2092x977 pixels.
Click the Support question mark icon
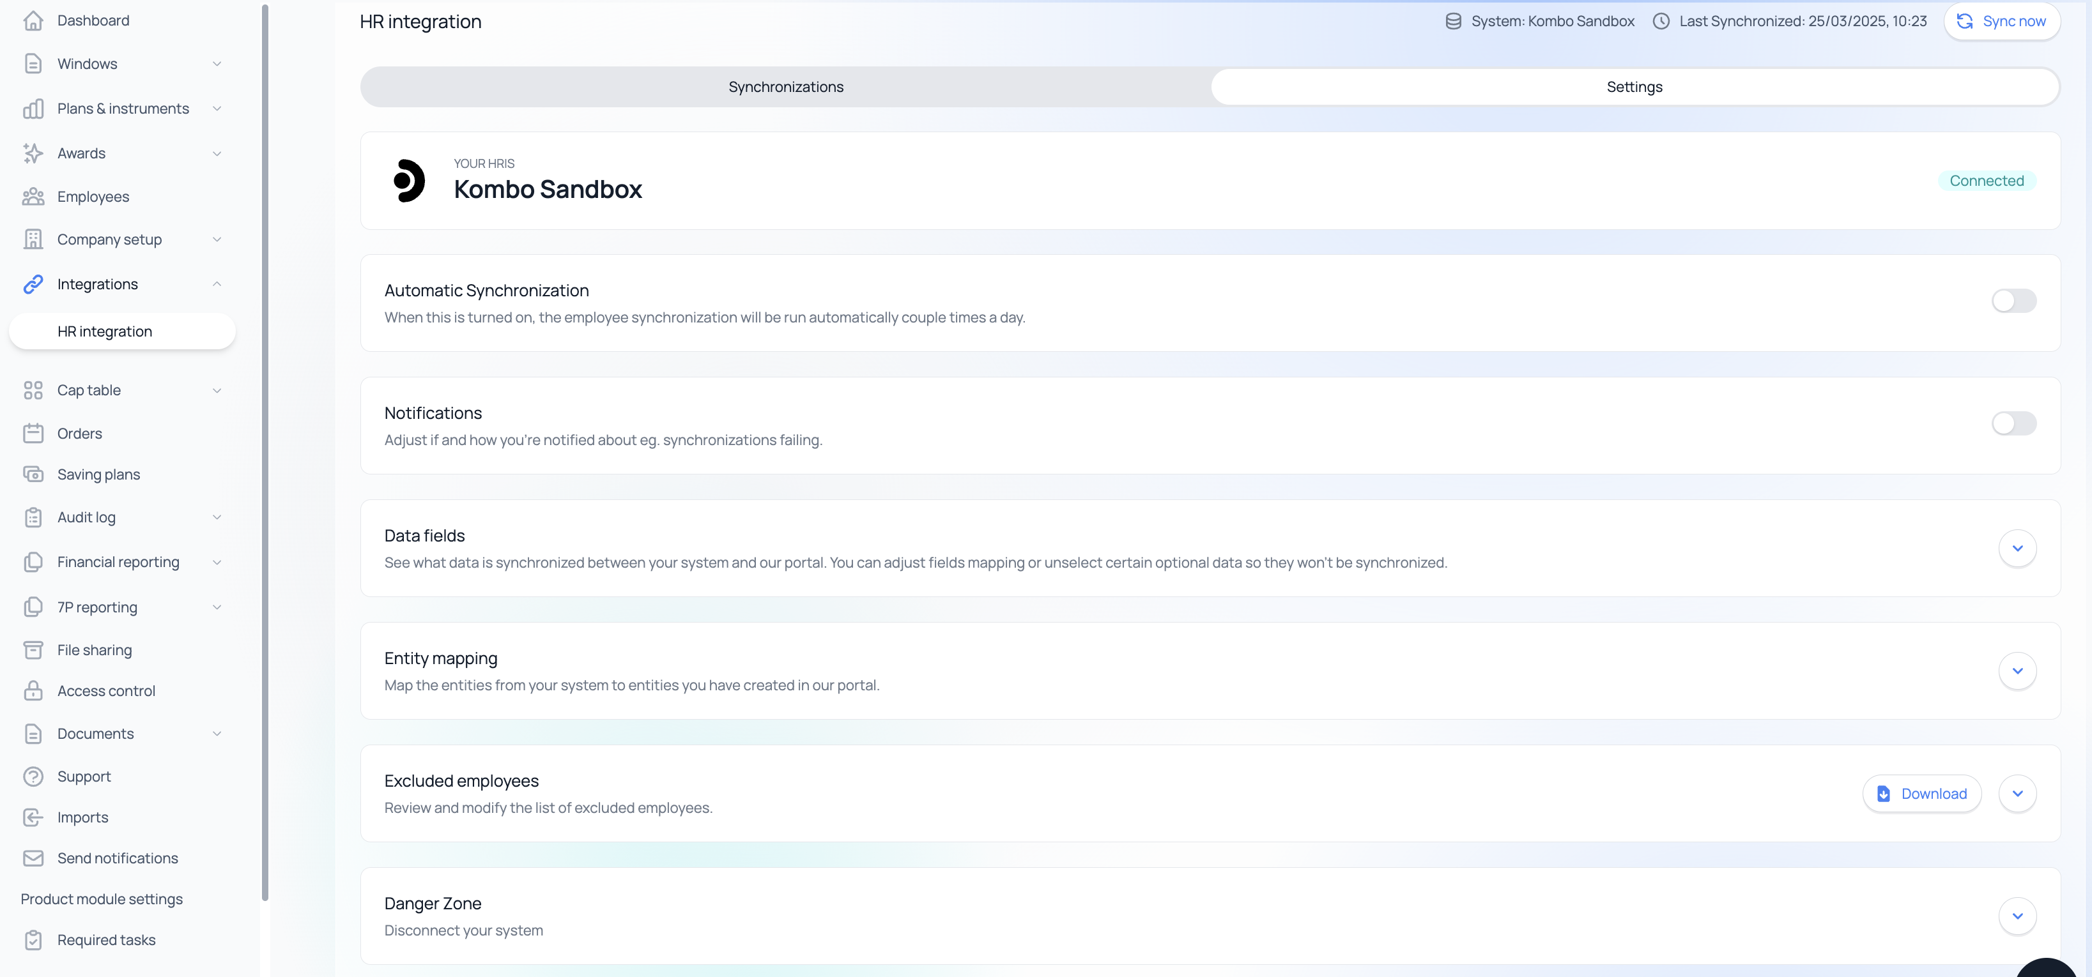[x=33, y=776]
